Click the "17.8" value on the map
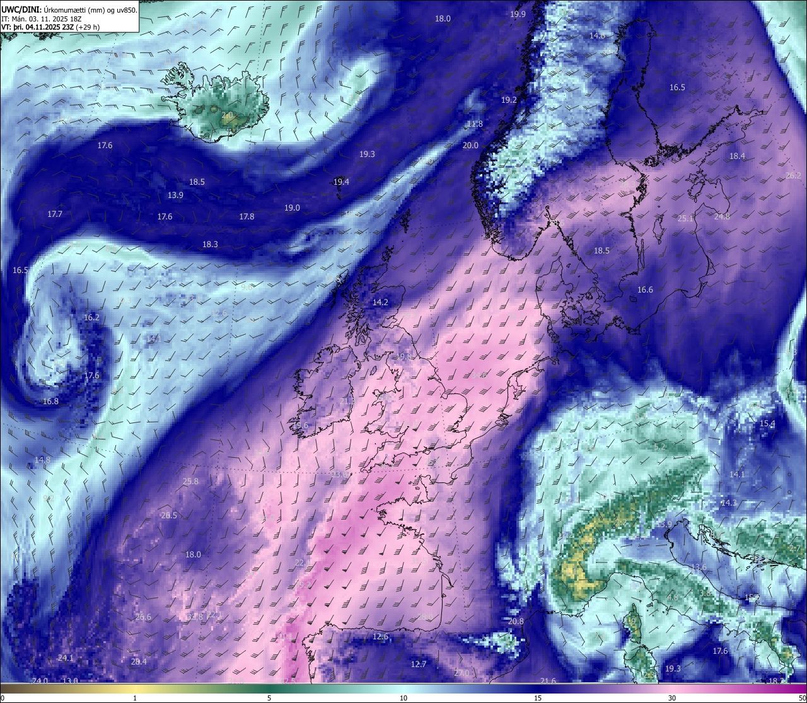The height and width of the screenshot is (703, 807). click(247, 216)
